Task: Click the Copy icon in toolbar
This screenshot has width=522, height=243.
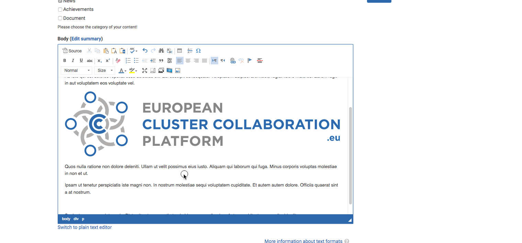Action: (x=98, y=51)
